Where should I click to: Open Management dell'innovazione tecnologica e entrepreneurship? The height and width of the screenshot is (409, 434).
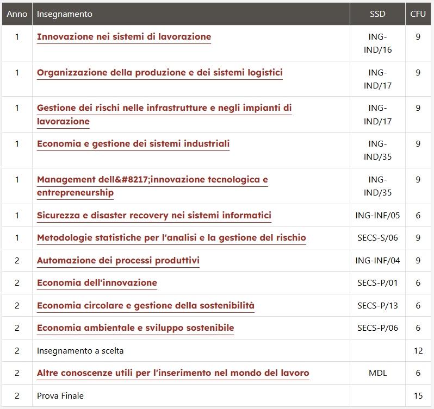152,186
